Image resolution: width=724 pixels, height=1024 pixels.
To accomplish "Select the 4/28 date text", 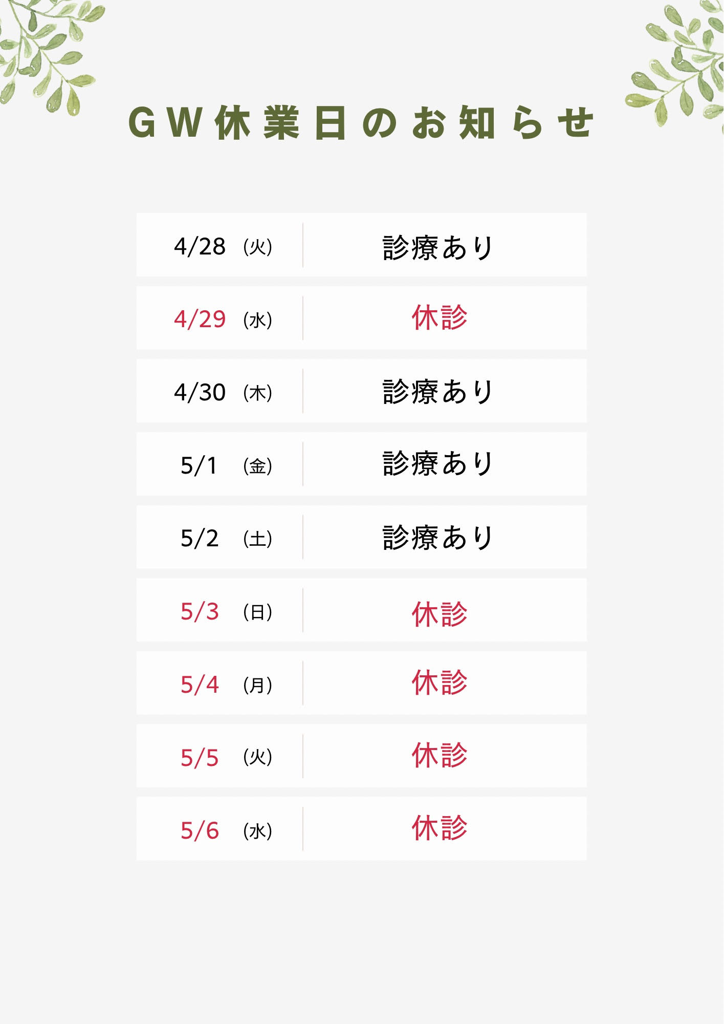I will pos(200,247).
